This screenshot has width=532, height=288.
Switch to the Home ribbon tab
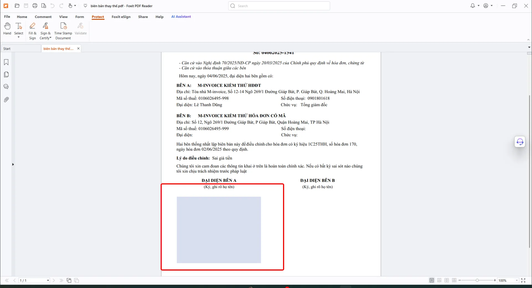click(22, 17)
